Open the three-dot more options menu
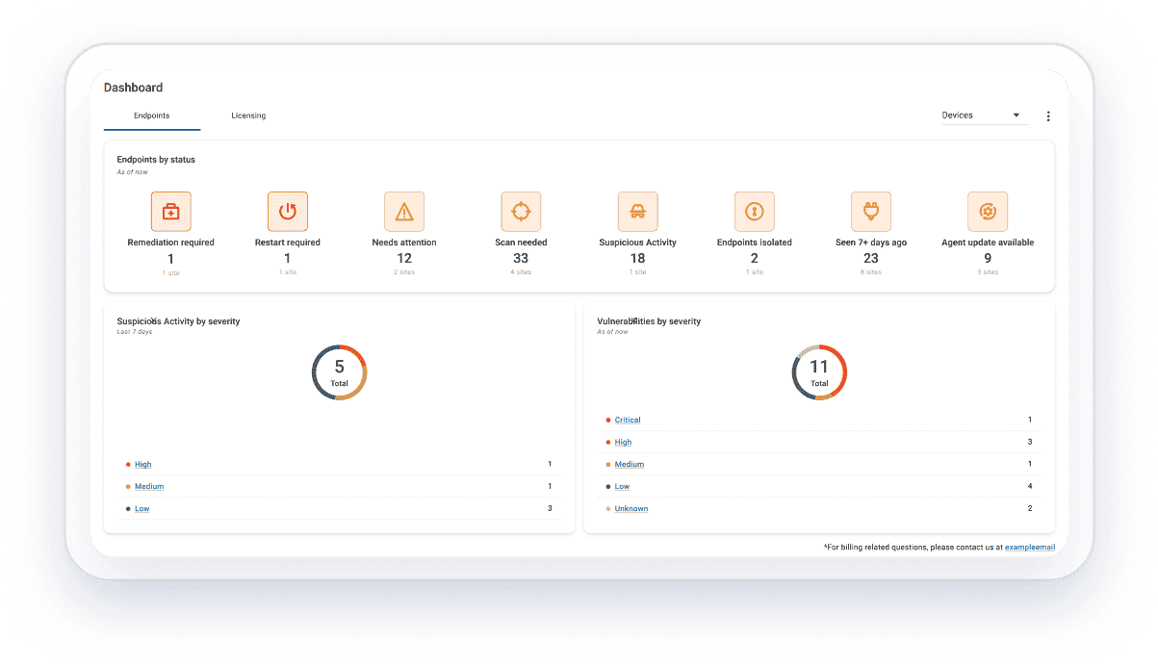1158x665 pixels. (x=1048, y=116)
